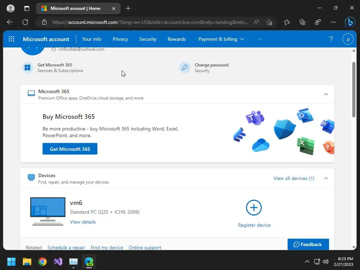Click the browser profile avatar icon
Viewport: 360px width, 270px height.
[11, 8]
